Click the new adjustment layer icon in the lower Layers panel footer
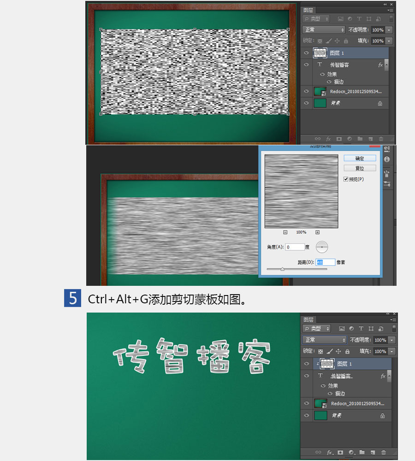Screen dimensions: 415x461 [351, 452]
